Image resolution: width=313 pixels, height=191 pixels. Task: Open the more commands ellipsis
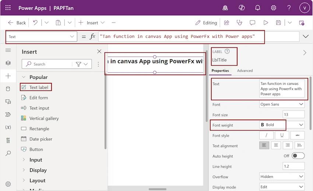point(113,23)
